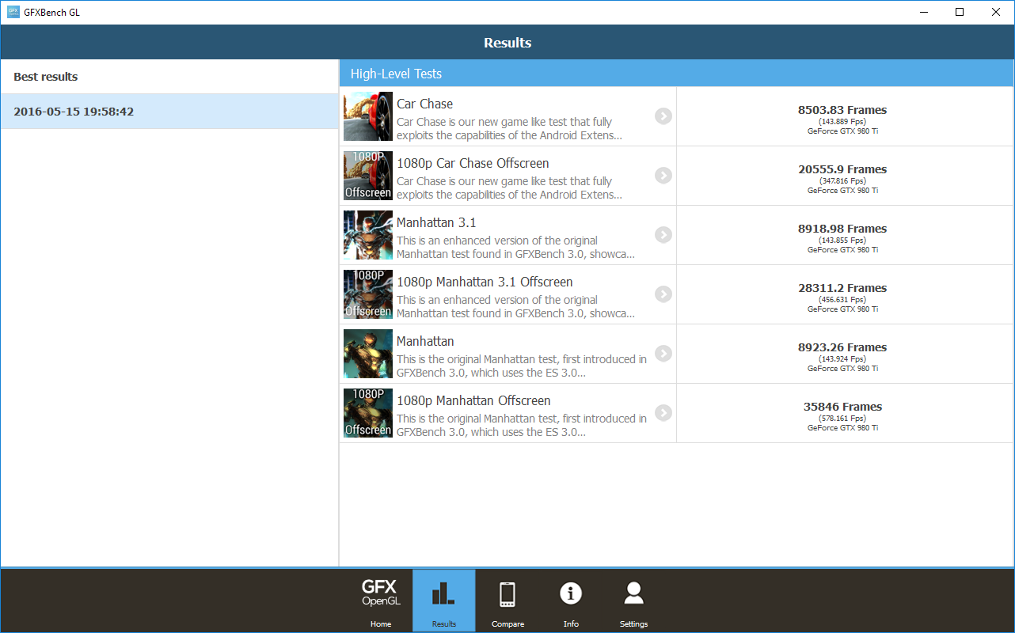The height and width of the screenshot is (633, 1015).
Task: Click the 35846 Frames result
Action: (x=842, y=407)
